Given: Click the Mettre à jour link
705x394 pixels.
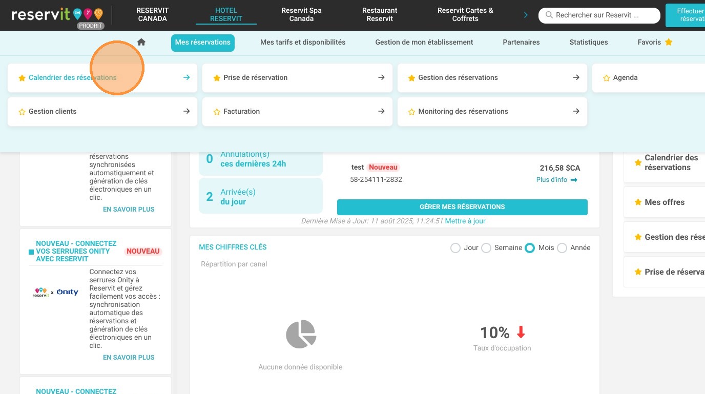Looking at the screenshot, I should [465, 221].
